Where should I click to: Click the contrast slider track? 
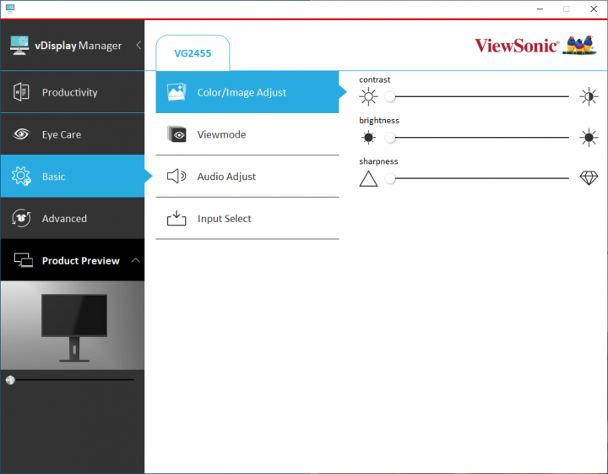point(481,96)
